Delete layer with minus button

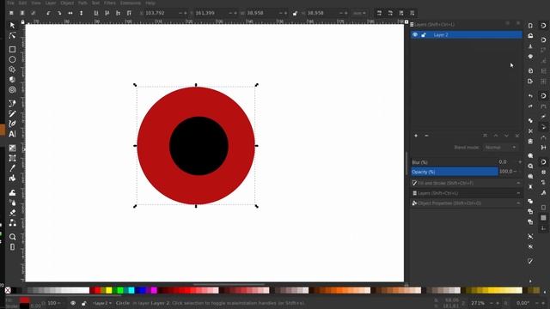pyautogui.click(x=426, y=136)
